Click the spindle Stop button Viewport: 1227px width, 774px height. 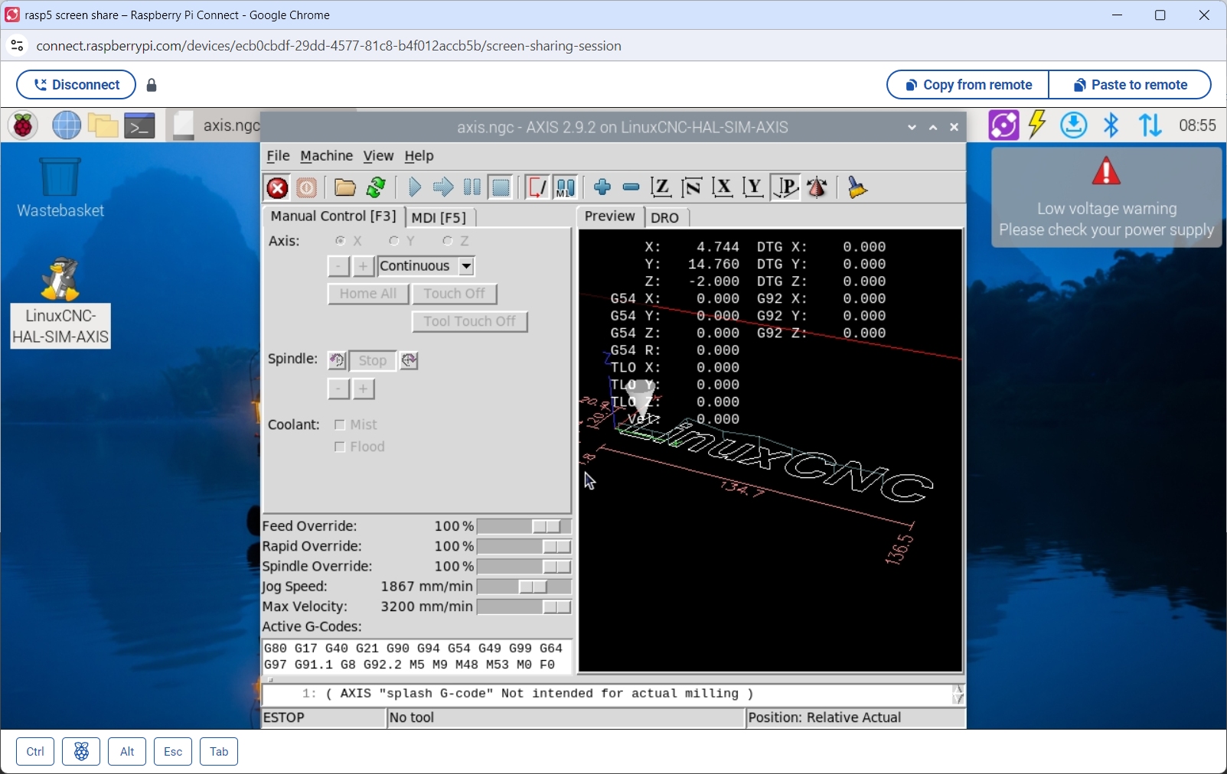click(x=373, y=361)
